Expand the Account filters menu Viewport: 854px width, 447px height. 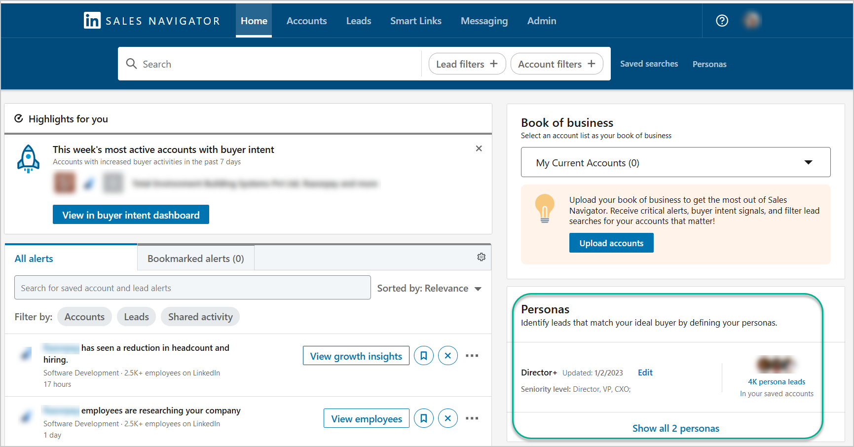[557, 64]
